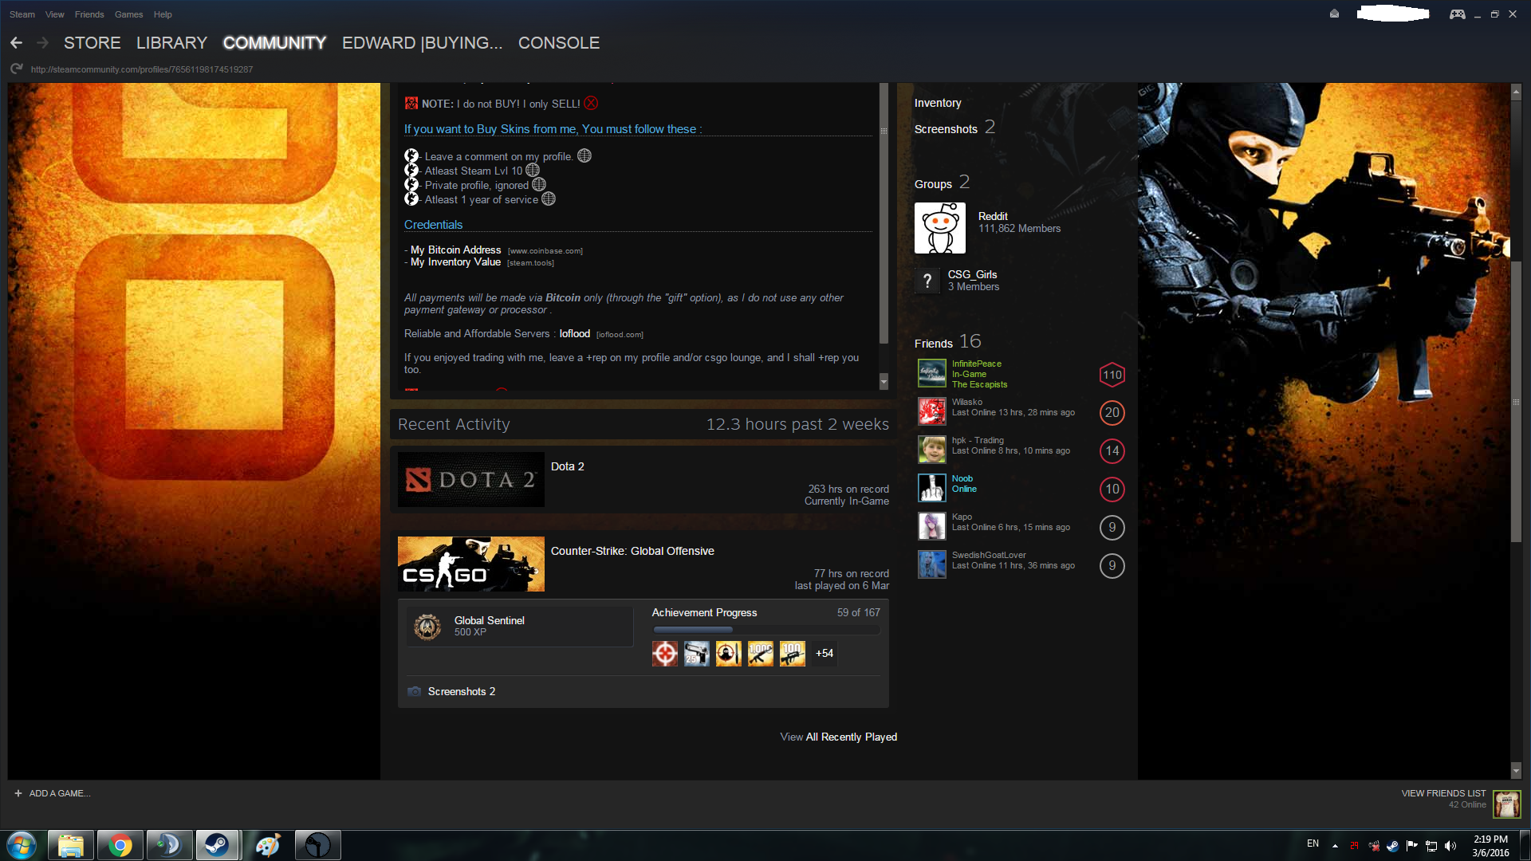This screenshot has height=861, width=1531.
Task: Click scroll-down arrow of profile summary box
Action: coord(884,383)
